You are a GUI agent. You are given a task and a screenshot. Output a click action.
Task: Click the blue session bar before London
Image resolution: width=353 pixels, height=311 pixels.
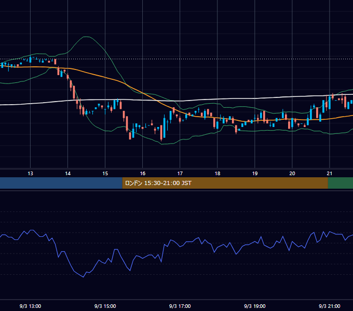pos(61,183)
